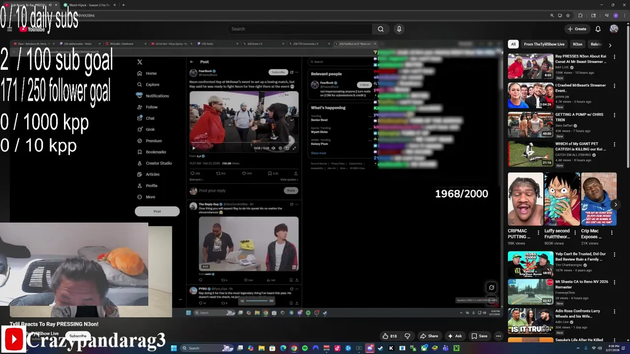Viewport: 630px width, 354px height.
Task: Like the video with 818 likes
Action: (x=390, y=336)
